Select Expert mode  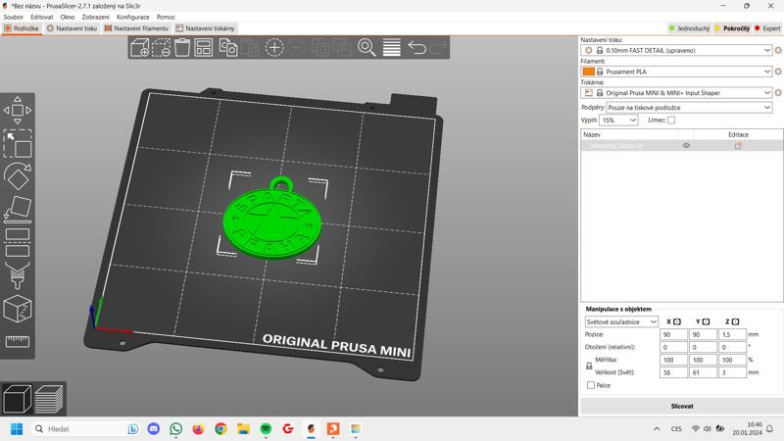767,28
